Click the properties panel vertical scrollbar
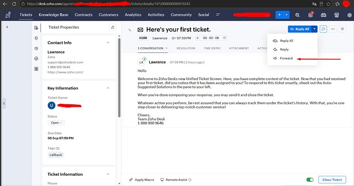This screenshot has height=186, width=354. point(119,78)
